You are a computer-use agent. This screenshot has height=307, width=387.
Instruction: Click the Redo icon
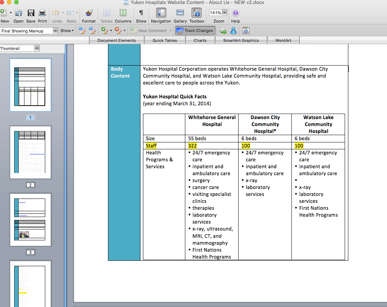pyautogui.click(x=70, y=13)
